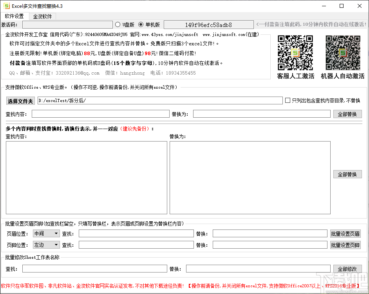
Task: Click the 选择文件夹 button
Action: [20, 100]
